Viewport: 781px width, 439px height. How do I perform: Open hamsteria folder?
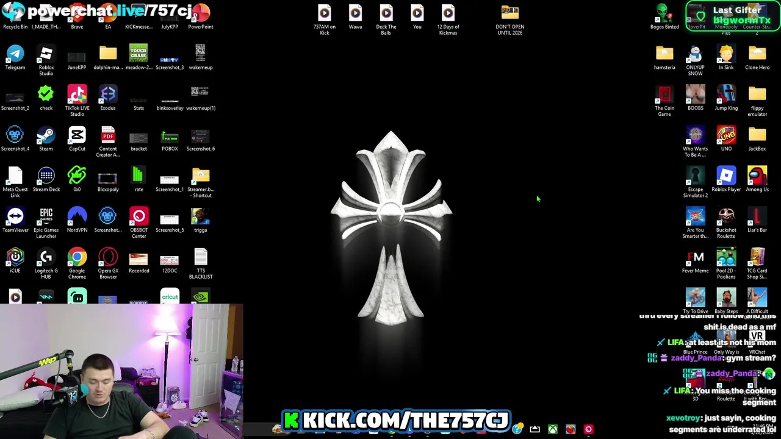664,57
